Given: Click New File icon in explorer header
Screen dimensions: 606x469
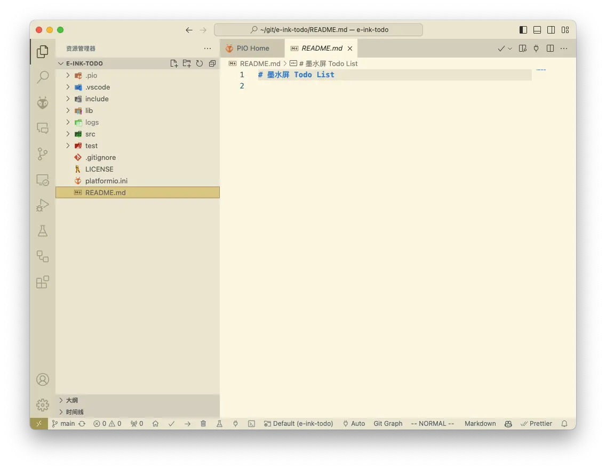Looking at the screenshot, I should coord(174,63).
